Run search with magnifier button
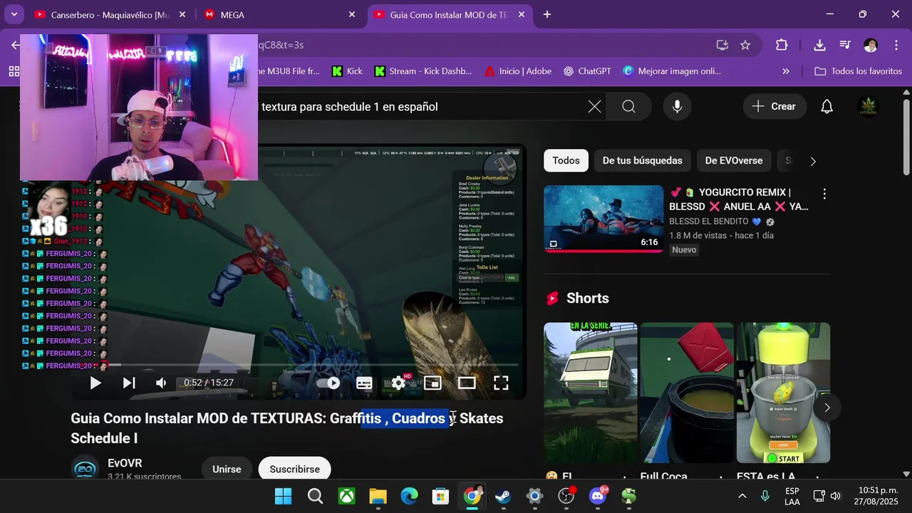This screenshot has width=912, height=513. pyautogui.click(x=628, y=107)
